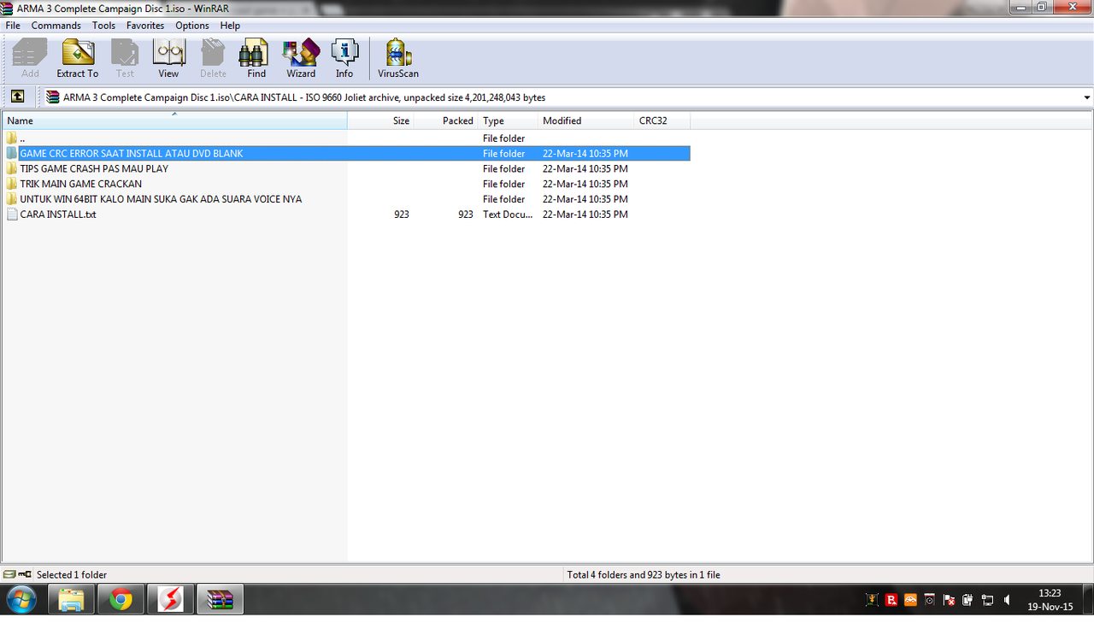Image resolution: width=1094 pixels, height=623 pixels.
Task: Select TRIK MAIN GAME CRACKAN folder
Action: click(346, 185)
